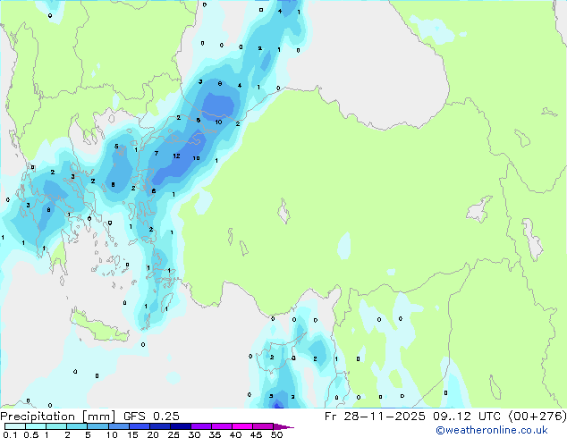Click the 45–50 mm legend color swatch
The width and height of the screenshot is (567, 438).
(x=263, y=426)
